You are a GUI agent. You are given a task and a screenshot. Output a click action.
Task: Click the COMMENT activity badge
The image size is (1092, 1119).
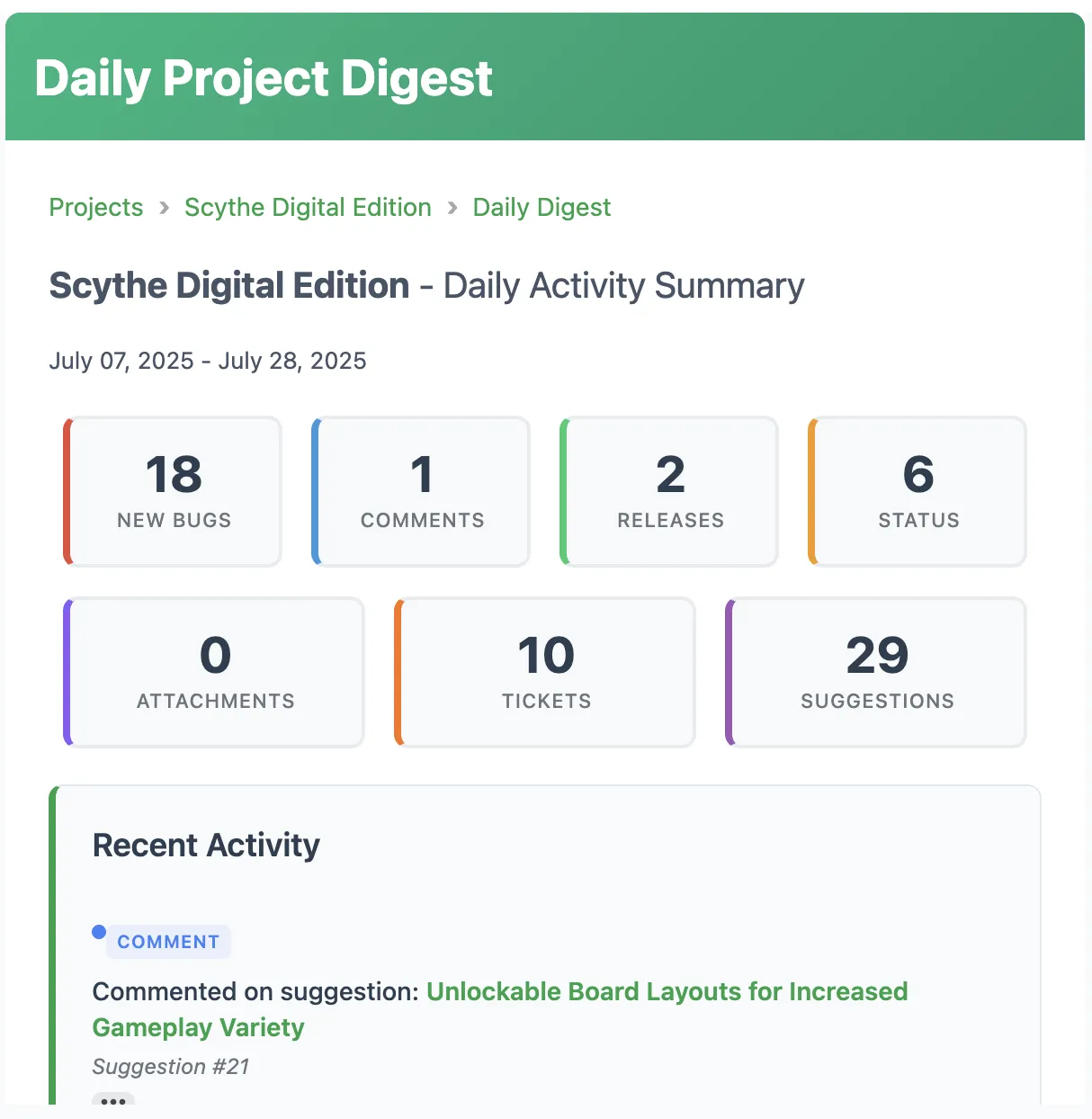pos(168,942)
